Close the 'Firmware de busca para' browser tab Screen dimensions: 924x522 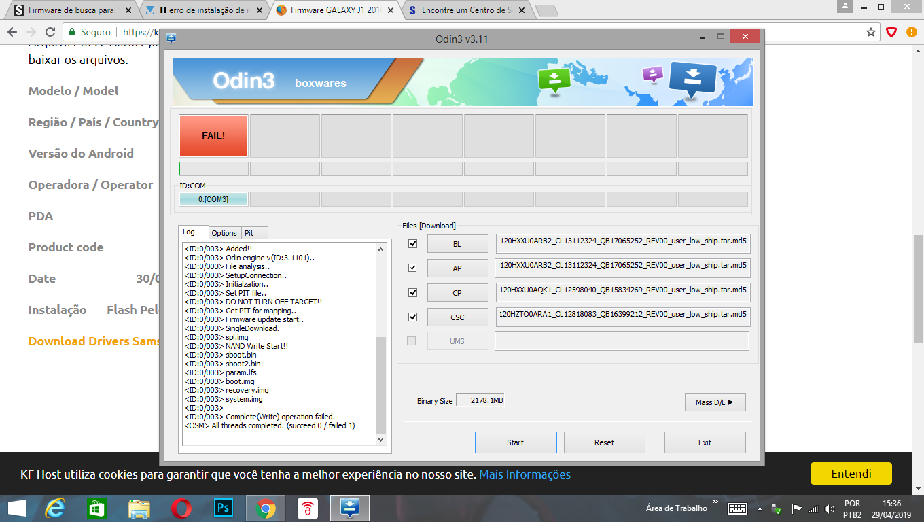(x=128, y=10)
